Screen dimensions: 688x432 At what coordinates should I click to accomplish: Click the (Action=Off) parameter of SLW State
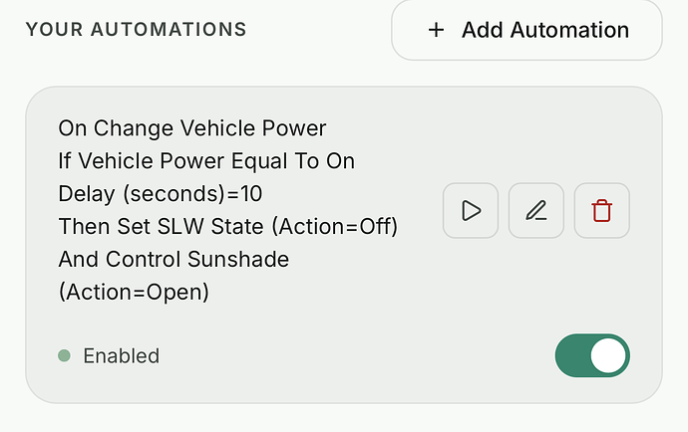[x=335, y=227]
